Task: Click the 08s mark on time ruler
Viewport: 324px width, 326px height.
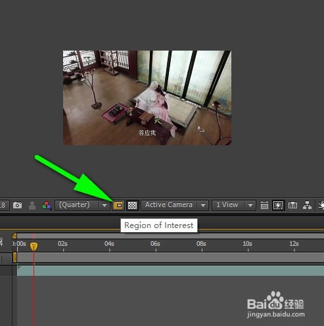Action: click(201, 244)
